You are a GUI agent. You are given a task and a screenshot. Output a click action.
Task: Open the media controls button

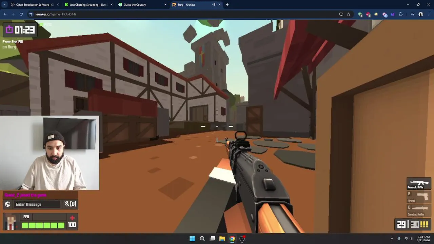tap(413, 14)
